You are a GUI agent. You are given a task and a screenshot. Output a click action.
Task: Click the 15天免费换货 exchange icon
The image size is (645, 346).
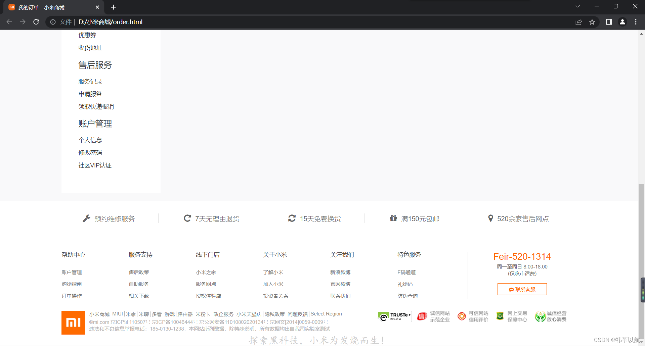point(292,218)
